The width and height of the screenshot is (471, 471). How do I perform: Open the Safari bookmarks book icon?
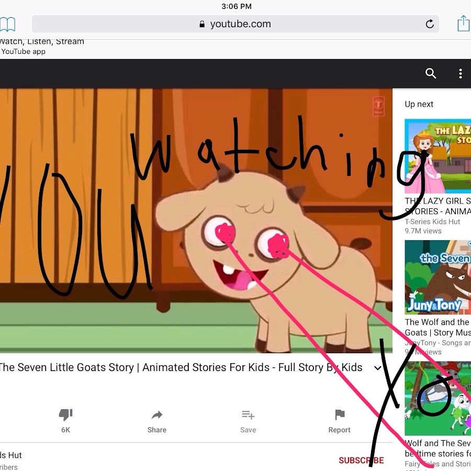(x=7, y=24)
